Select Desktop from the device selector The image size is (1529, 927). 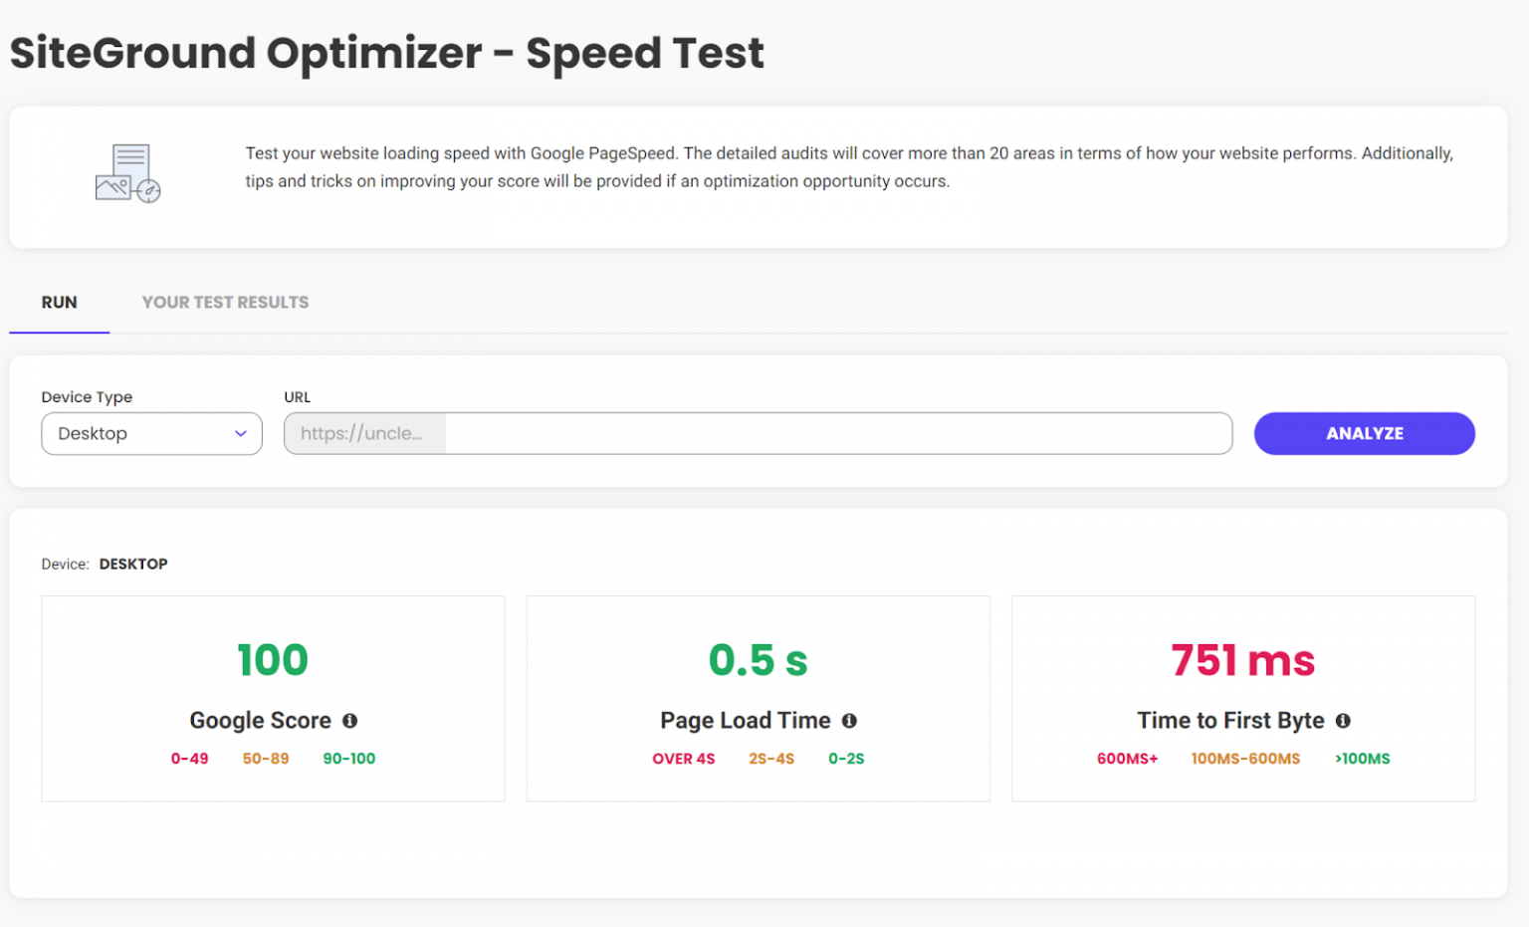(x=151, y=433)
